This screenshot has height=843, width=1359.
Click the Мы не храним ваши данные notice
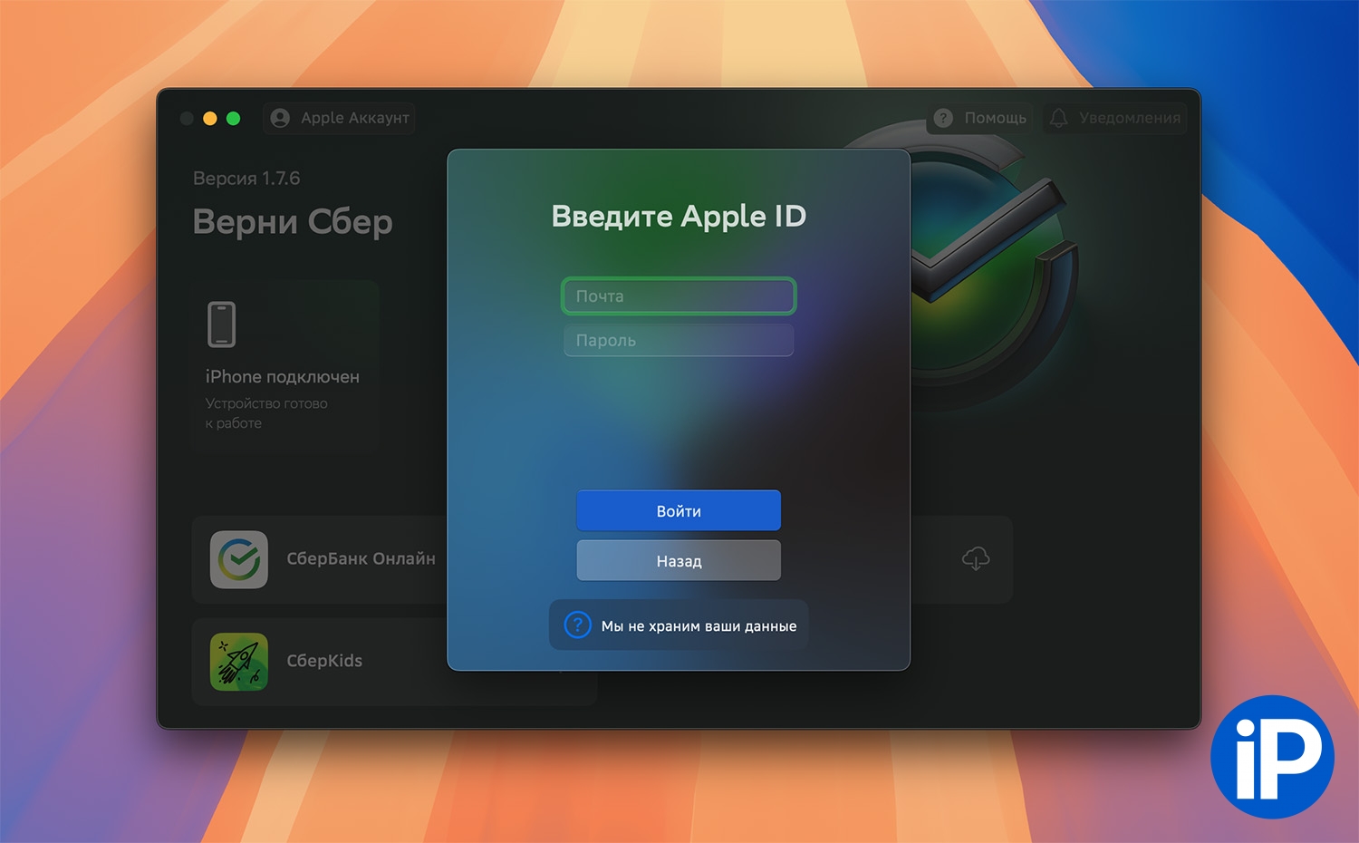click(x=679, y=625)
